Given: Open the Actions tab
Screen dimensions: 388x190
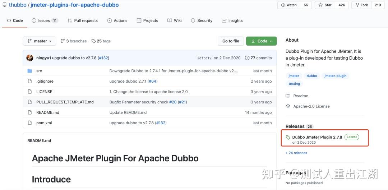Looking at the screenshot, I should coord(117,20).
